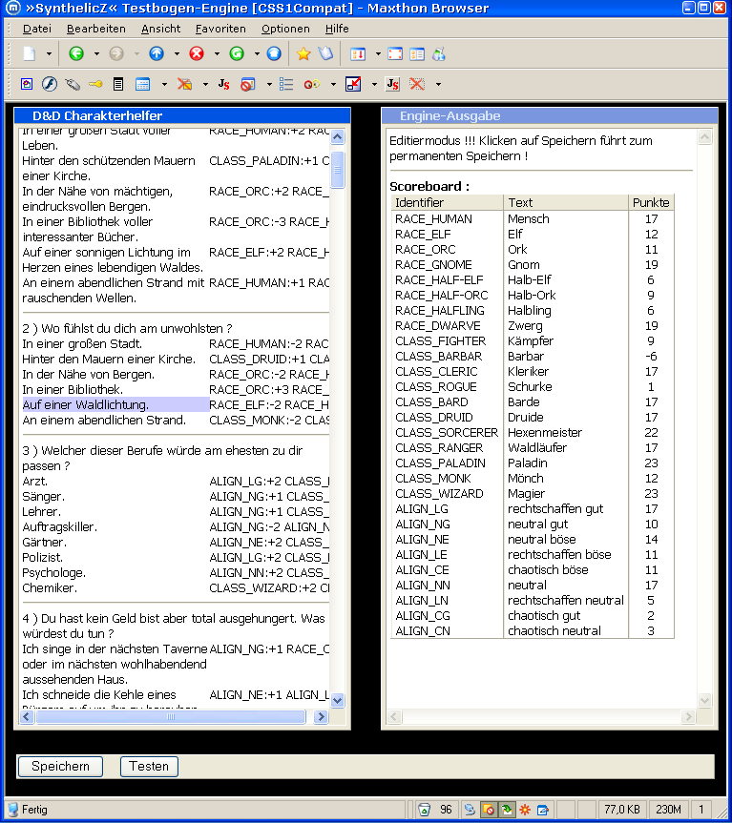732x823 pixels.
Task: Click the blue Home icon
Action: 274,53
